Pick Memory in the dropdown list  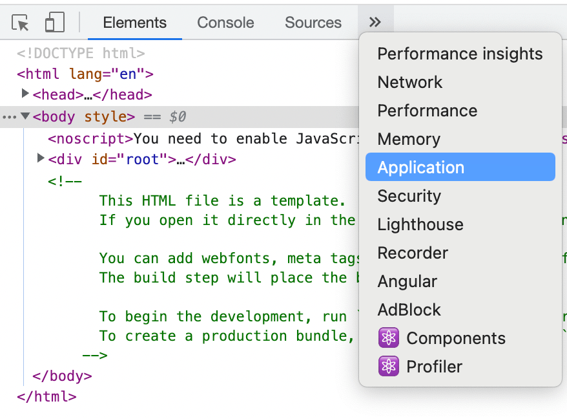(409, 139)
